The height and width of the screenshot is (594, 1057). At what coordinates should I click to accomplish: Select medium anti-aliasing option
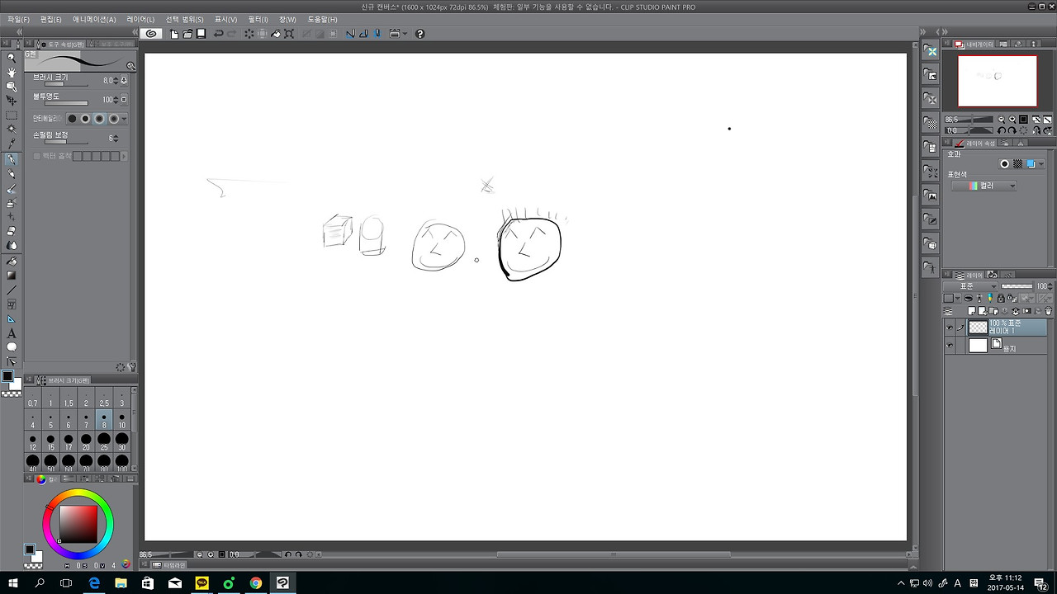100,119
